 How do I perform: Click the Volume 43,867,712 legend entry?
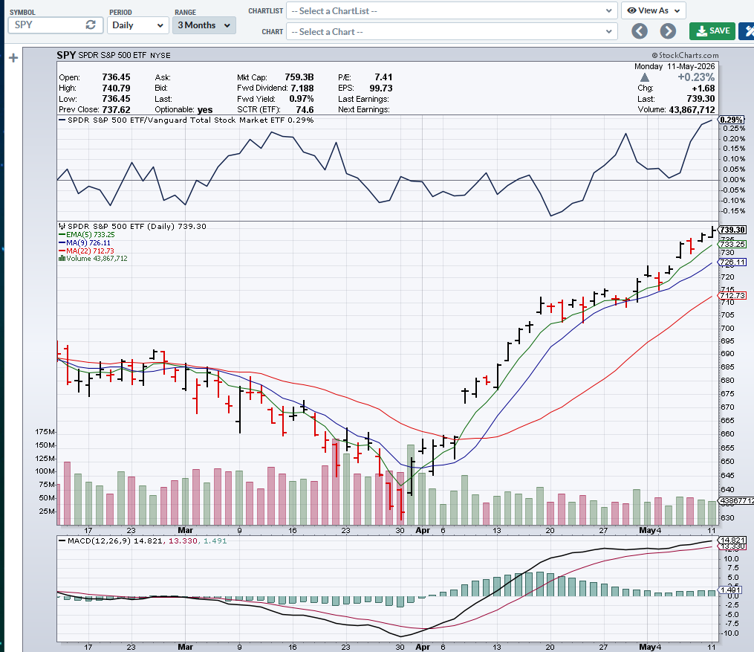pos(93,259)
